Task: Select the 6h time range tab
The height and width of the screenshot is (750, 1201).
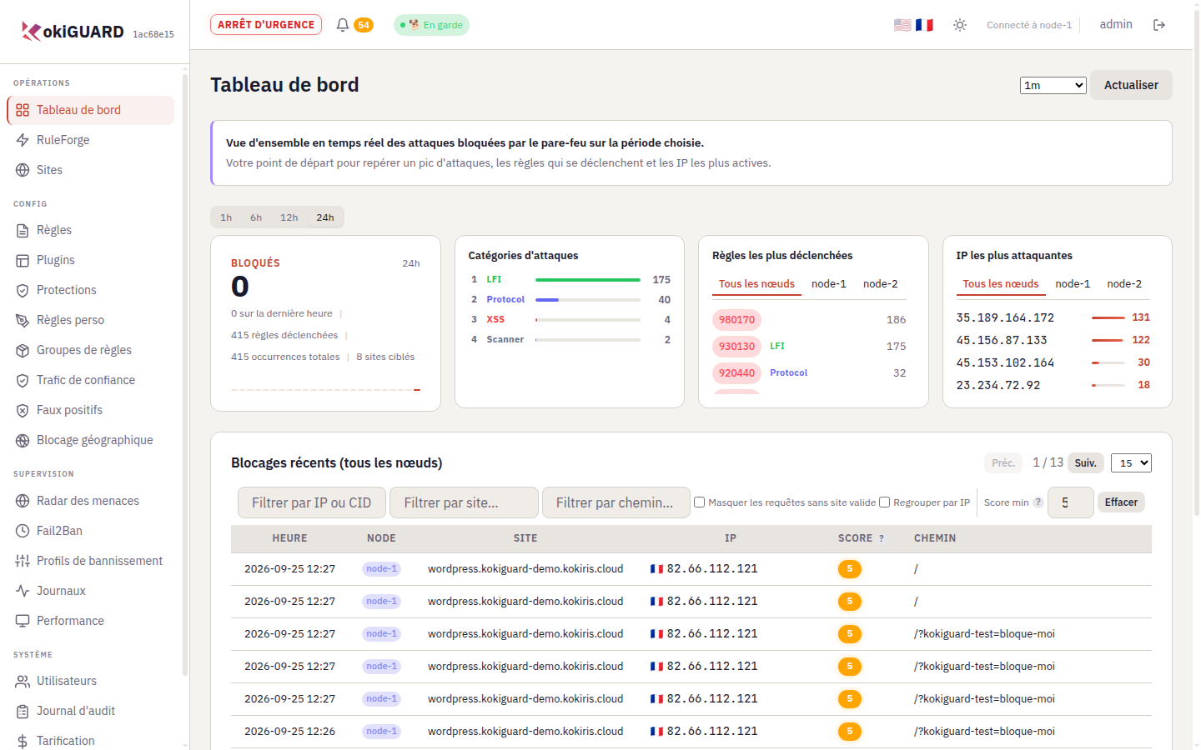Action: point(256,217)
